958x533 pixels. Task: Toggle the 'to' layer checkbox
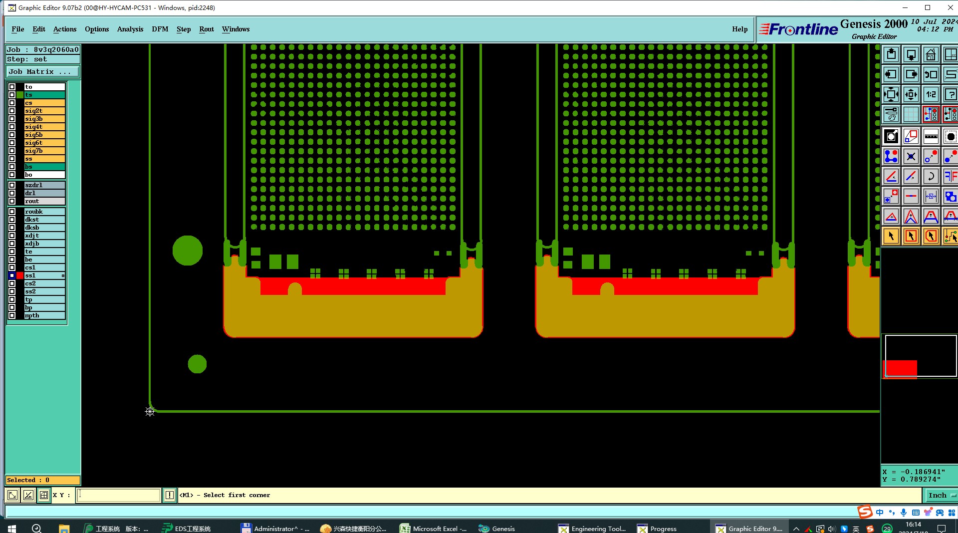point(12,87)
